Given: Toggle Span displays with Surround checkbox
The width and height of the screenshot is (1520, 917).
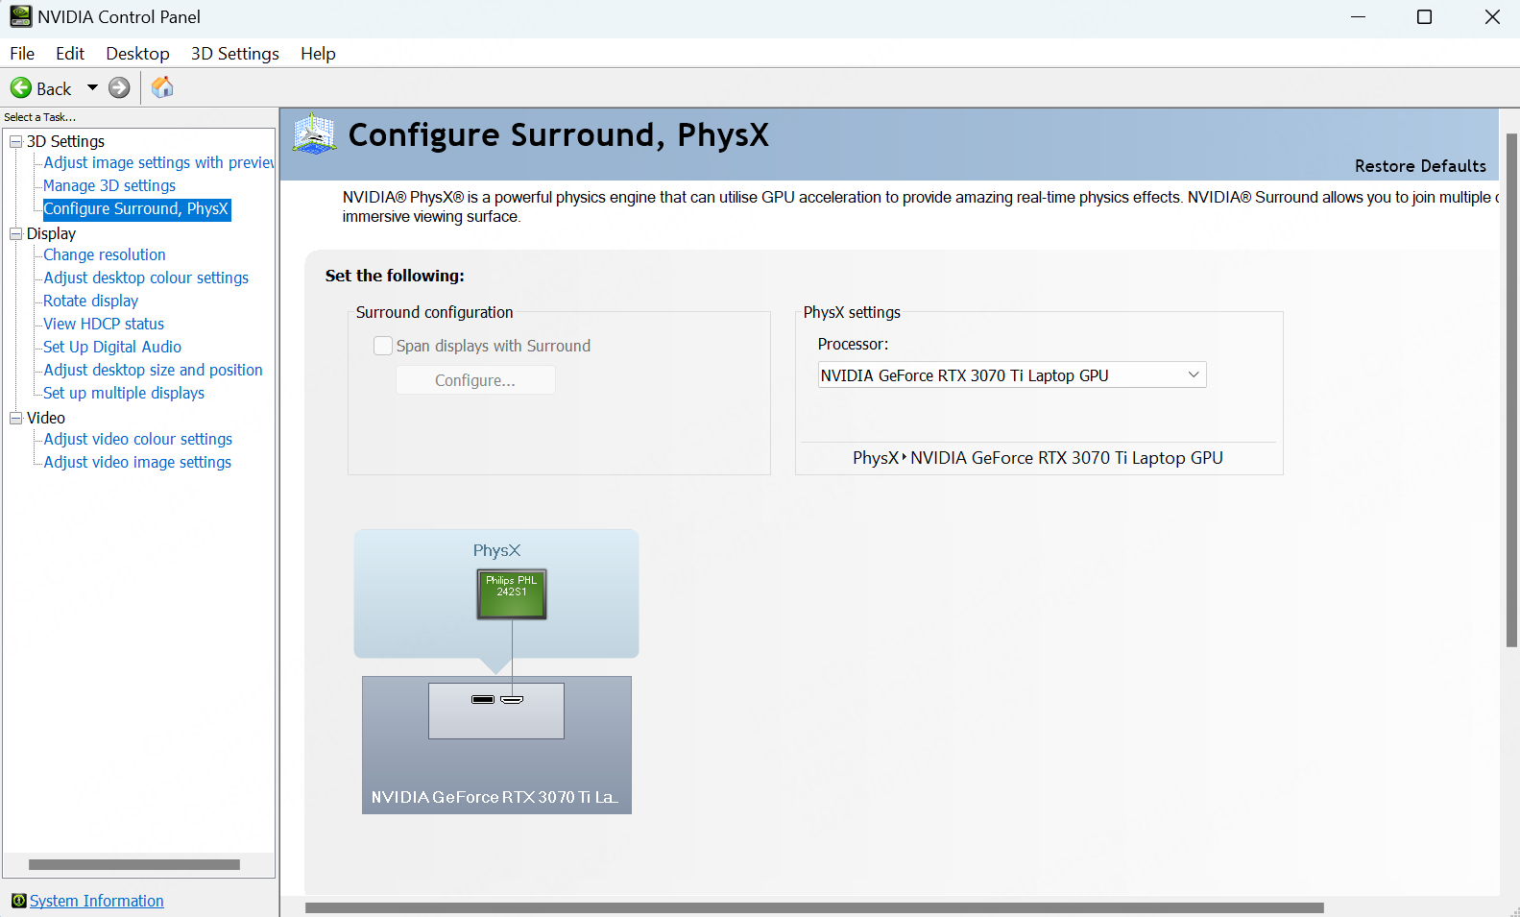Looking at the screenshot, I should click(383, 346).
